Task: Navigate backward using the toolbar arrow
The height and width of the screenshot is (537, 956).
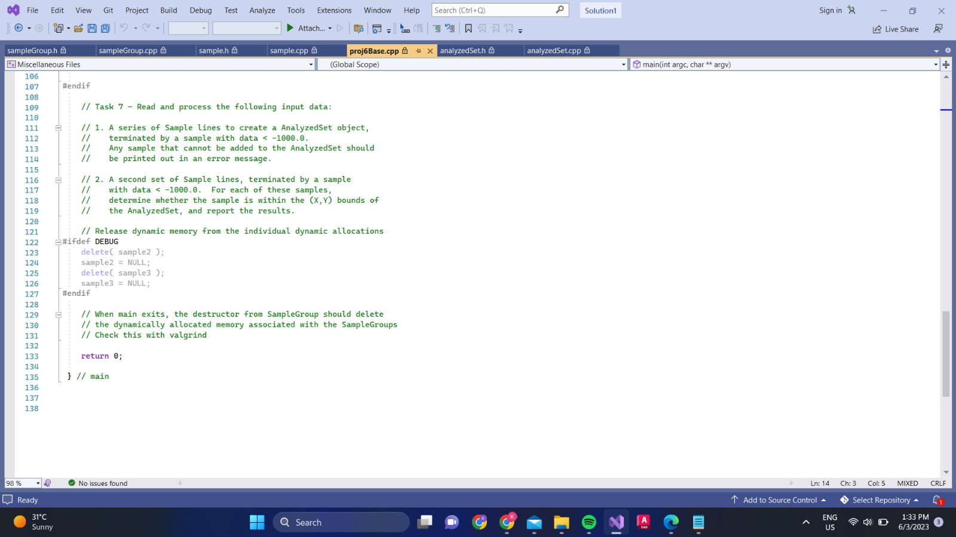Action: (19, 28)
